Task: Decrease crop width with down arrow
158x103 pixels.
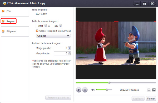Action: (45, 27)
